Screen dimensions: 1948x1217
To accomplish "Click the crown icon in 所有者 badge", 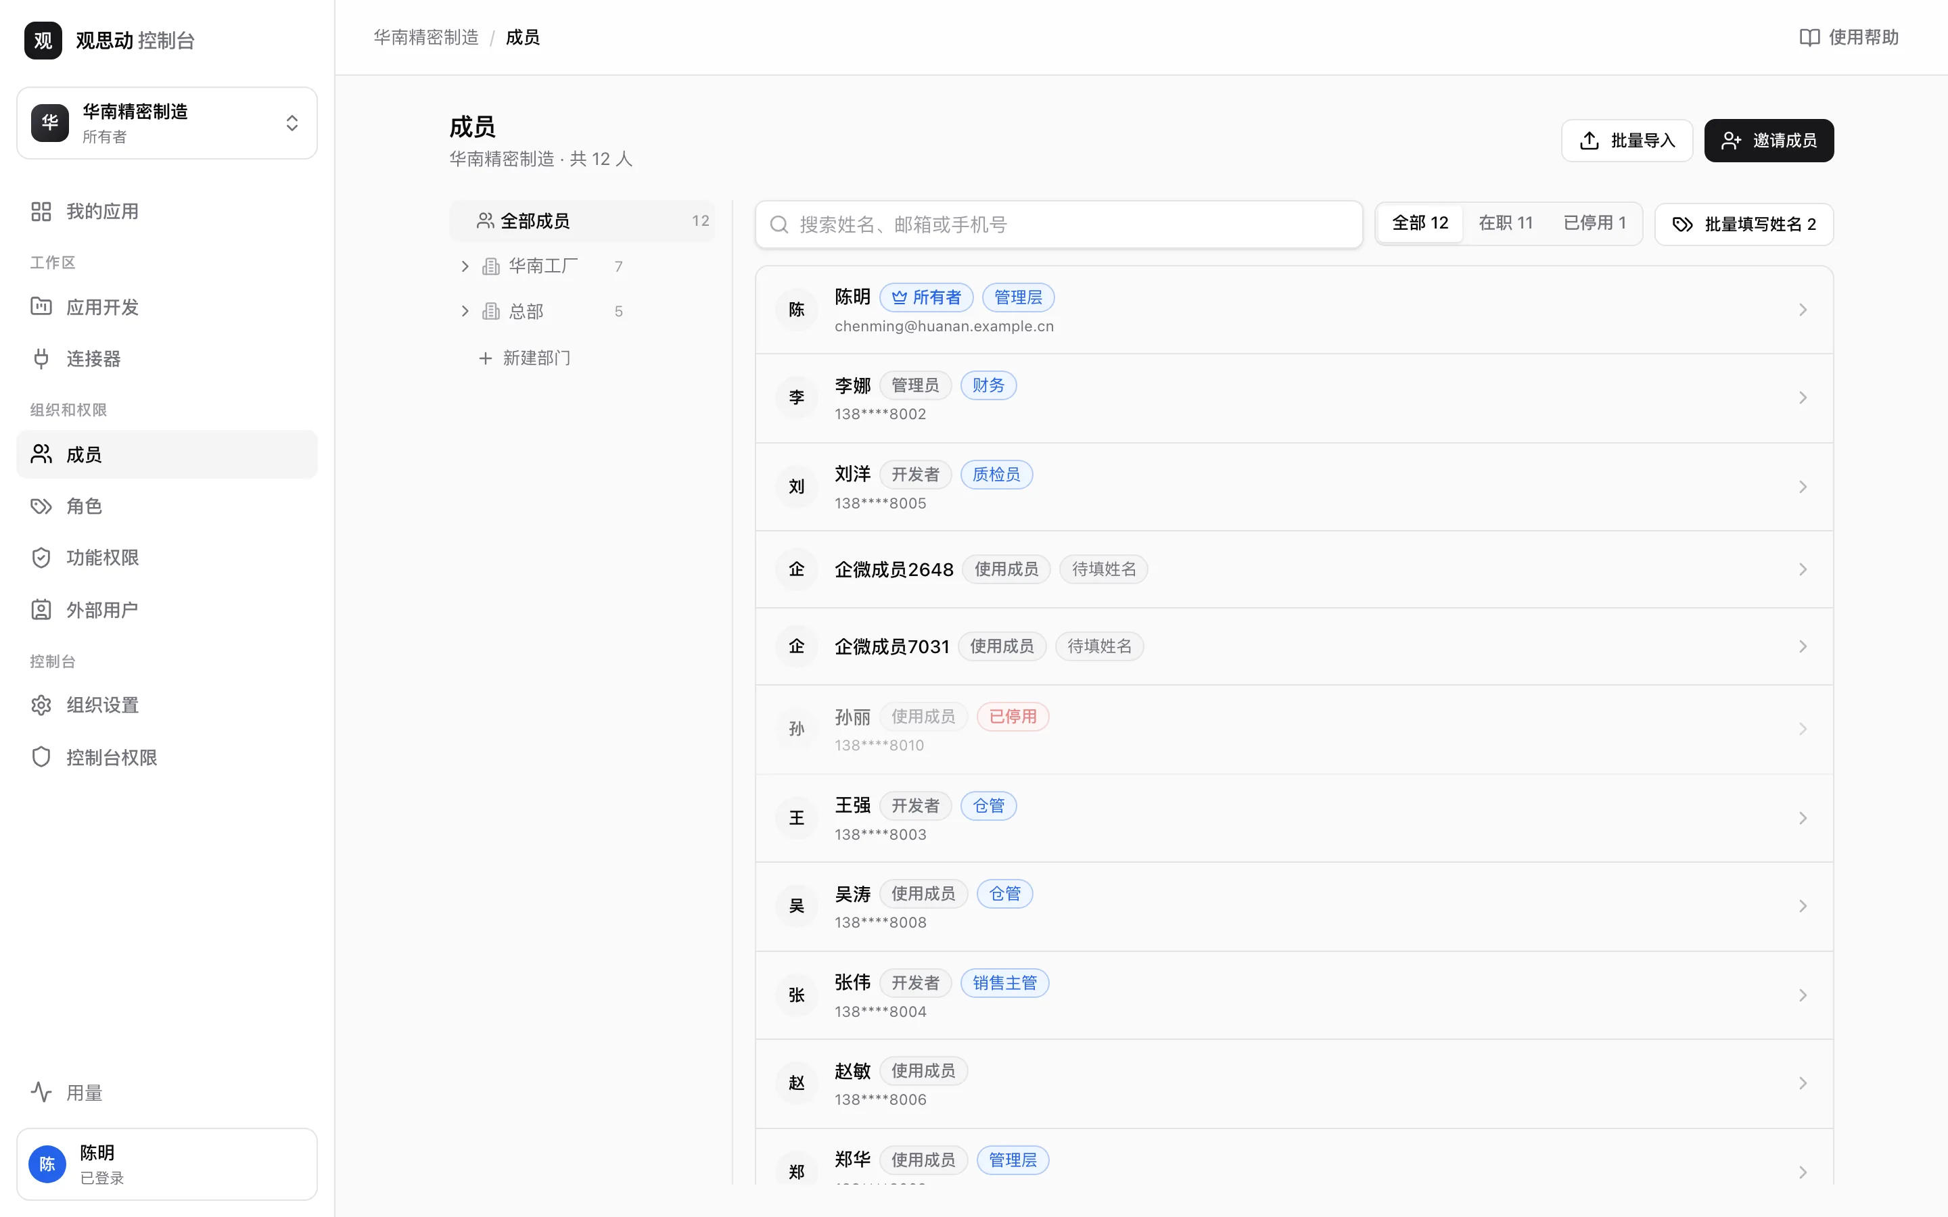I will coord(899,297).
